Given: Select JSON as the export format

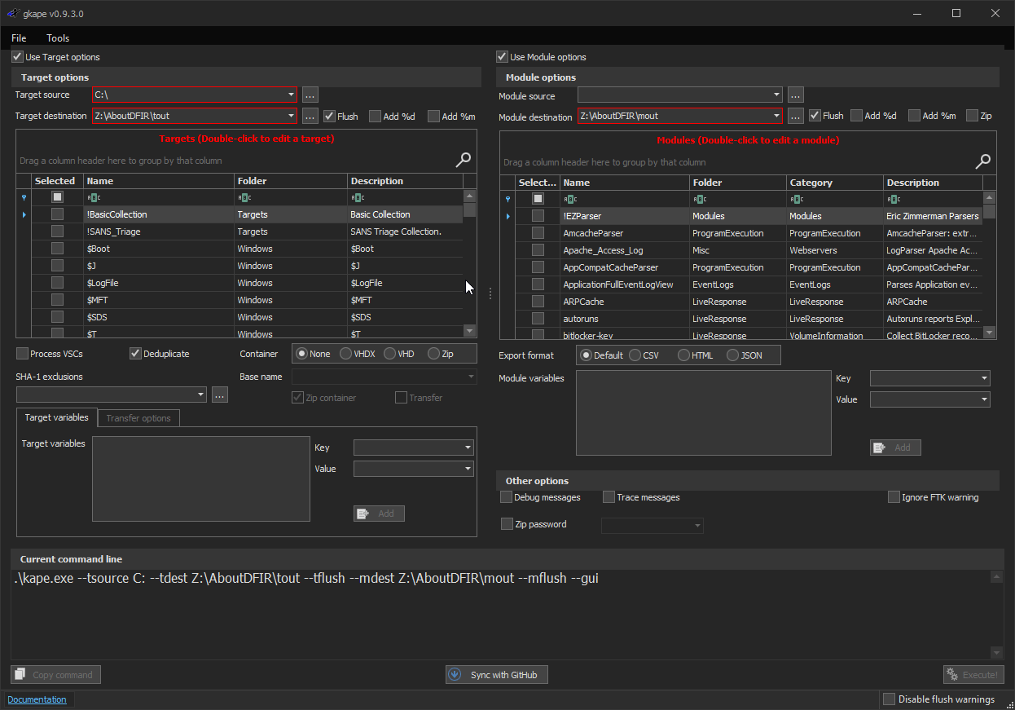Looking at the screenshot, I should (733, 355).
